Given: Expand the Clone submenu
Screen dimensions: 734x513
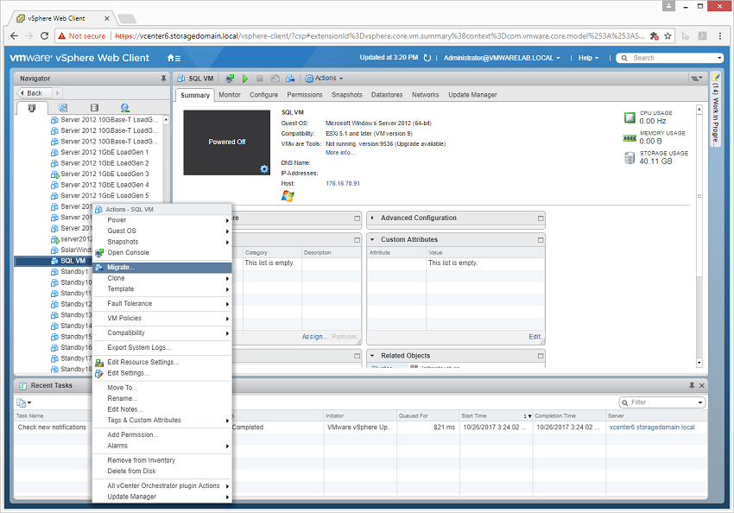Looking at the screenshot, I should [162, 278].
